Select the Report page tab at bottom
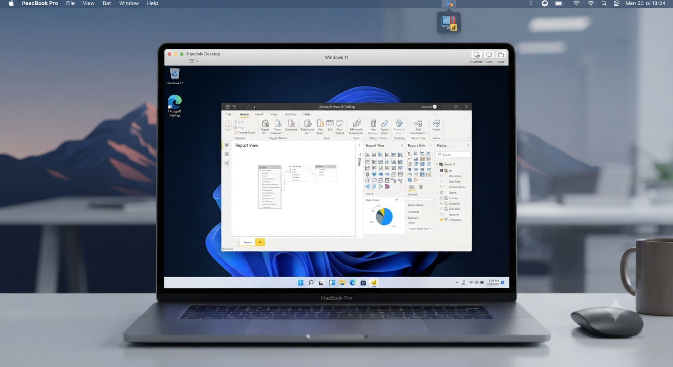The height and width of the screenshot is (367, 673). (x=248, y=242)
